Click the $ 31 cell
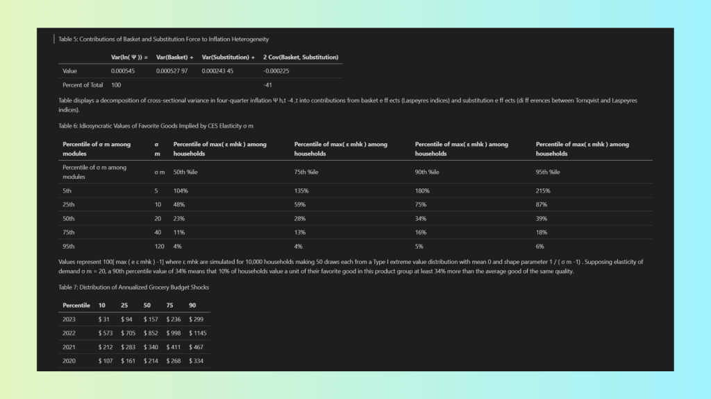 click(104, 319)
